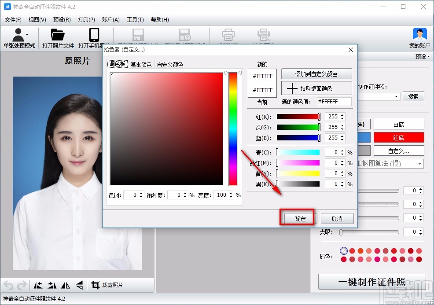Click in the hex color value field
The width and height of the screenshot is (434, 305).
point(334,102)
